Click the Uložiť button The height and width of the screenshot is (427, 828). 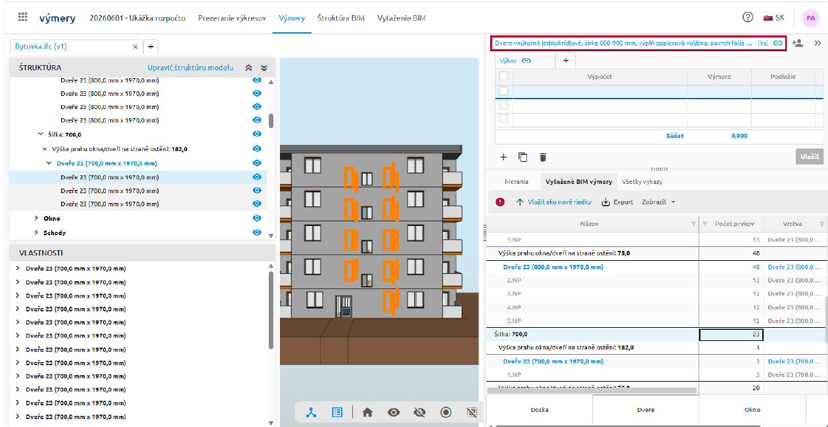[x=809, y=156]
